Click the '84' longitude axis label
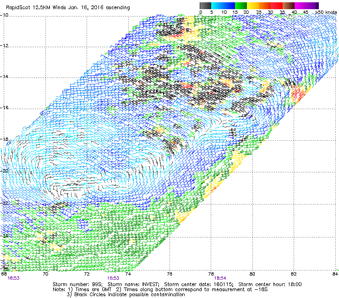 335,274
